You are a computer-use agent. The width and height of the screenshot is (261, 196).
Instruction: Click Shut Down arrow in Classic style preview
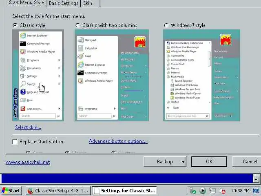(59, 109)
